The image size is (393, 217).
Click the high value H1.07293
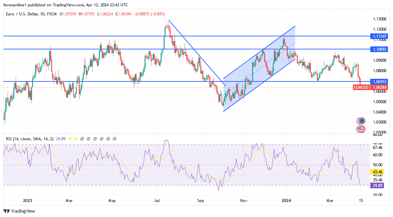(87, 14)
